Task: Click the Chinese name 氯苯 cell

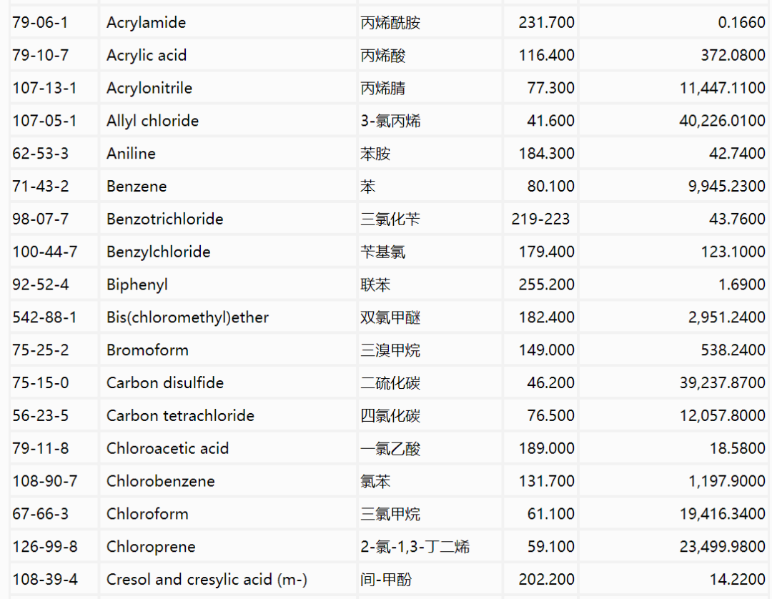Action: 375,482
